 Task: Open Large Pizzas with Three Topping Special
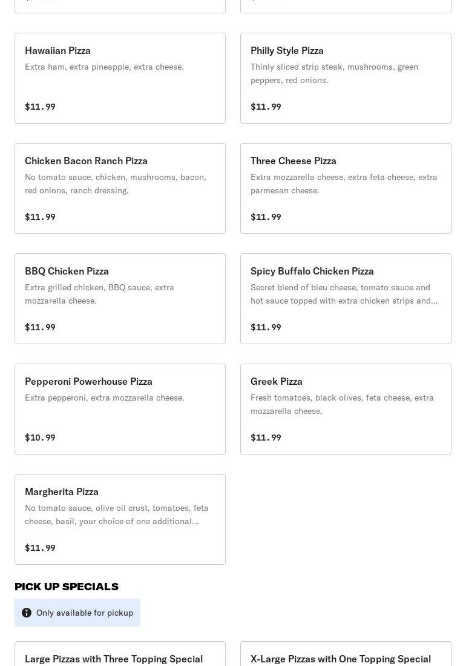[x=114, y=658]
